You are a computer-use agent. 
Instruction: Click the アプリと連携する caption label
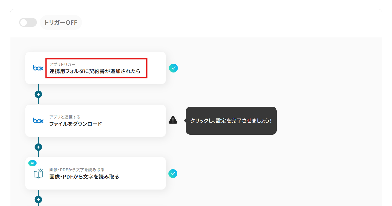coord(65,117)
